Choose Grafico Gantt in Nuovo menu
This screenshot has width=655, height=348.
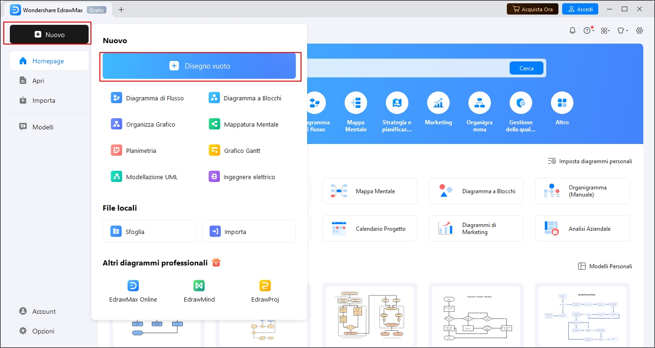point(235,151)
